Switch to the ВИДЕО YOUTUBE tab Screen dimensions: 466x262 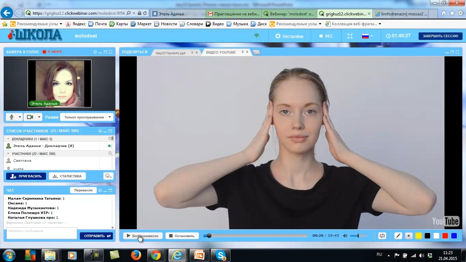[221, 52]
